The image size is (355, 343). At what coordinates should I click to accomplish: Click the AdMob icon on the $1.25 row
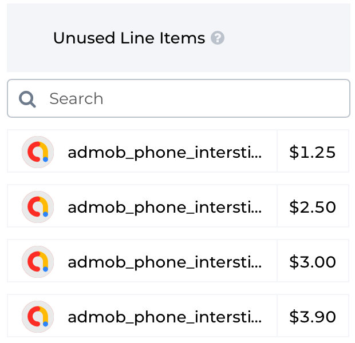pyautogui.click(x=38, y=152)
